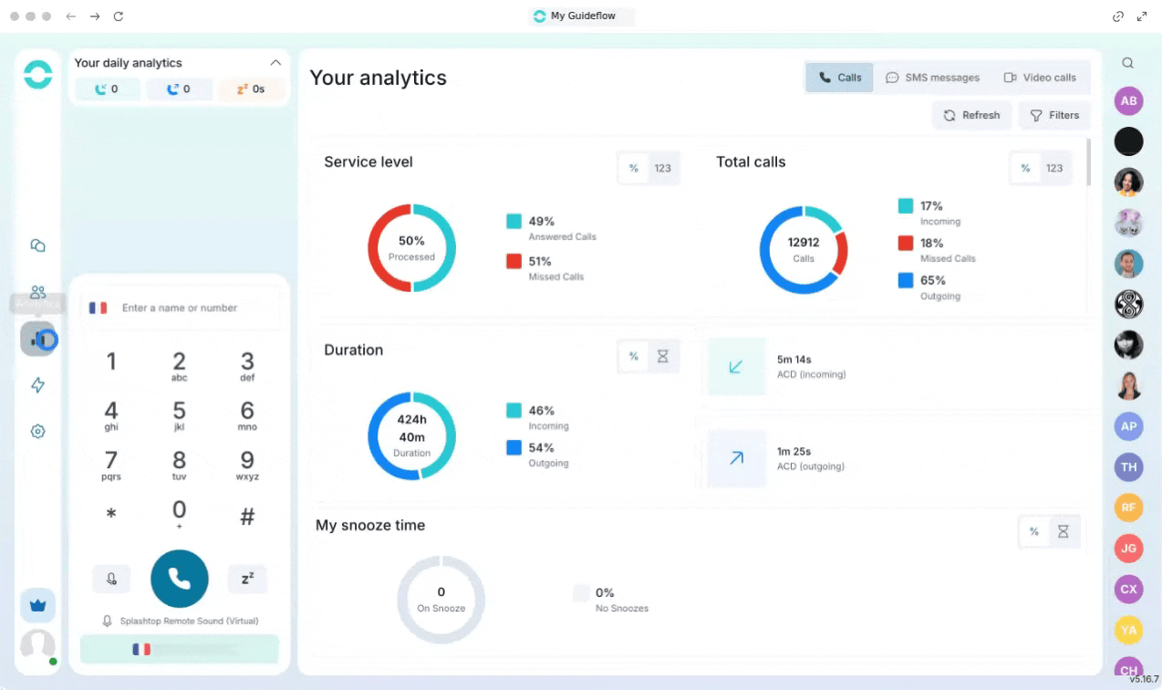1162x690 pixels.
Task: Open the settings gear in left sidebar
Action: pos(37,432)
